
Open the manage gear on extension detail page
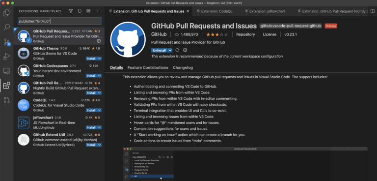[x=185, y=50]
